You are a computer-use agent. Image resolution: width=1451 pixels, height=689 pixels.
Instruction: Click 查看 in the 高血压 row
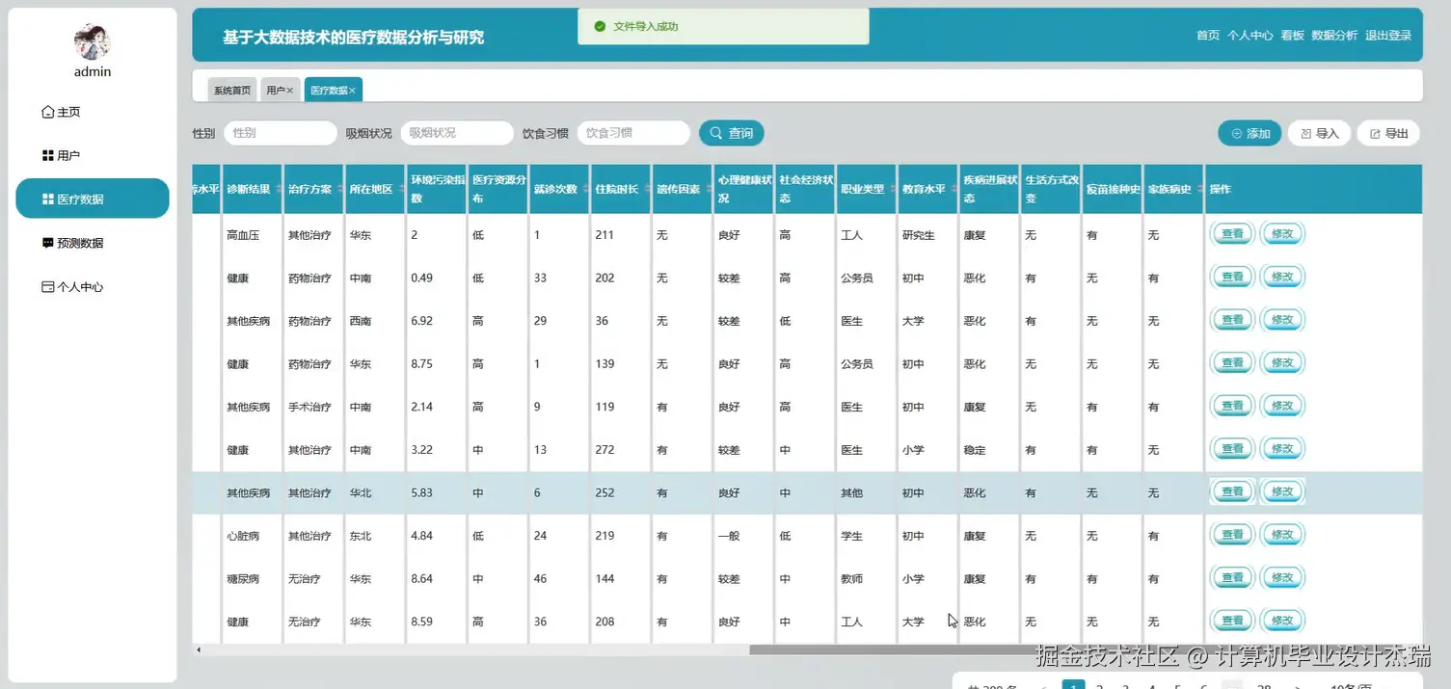pyautogui.click(x=1233, y=234)
